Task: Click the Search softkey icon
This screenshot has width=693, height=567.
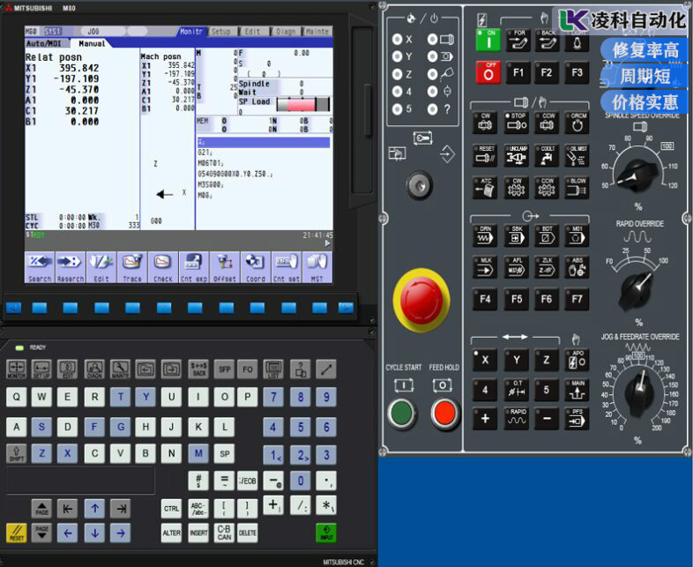Action: (x=40, y=267)
